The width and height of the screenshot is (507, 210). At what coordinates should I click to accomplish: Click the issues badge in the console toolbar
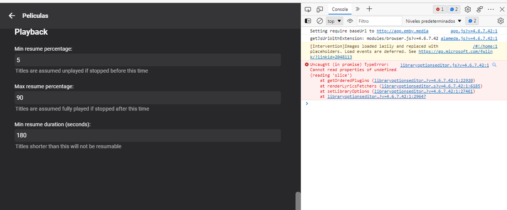[x=472, y=21]
